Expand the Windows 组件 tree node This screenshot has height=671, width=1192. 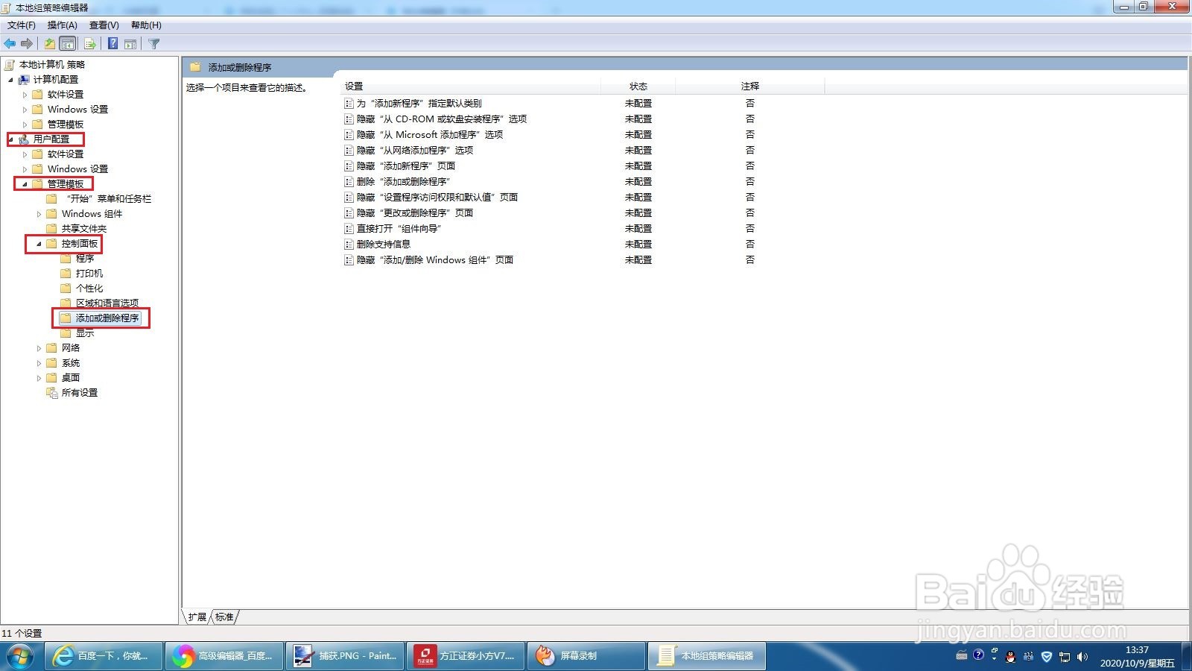click(39, 214)
